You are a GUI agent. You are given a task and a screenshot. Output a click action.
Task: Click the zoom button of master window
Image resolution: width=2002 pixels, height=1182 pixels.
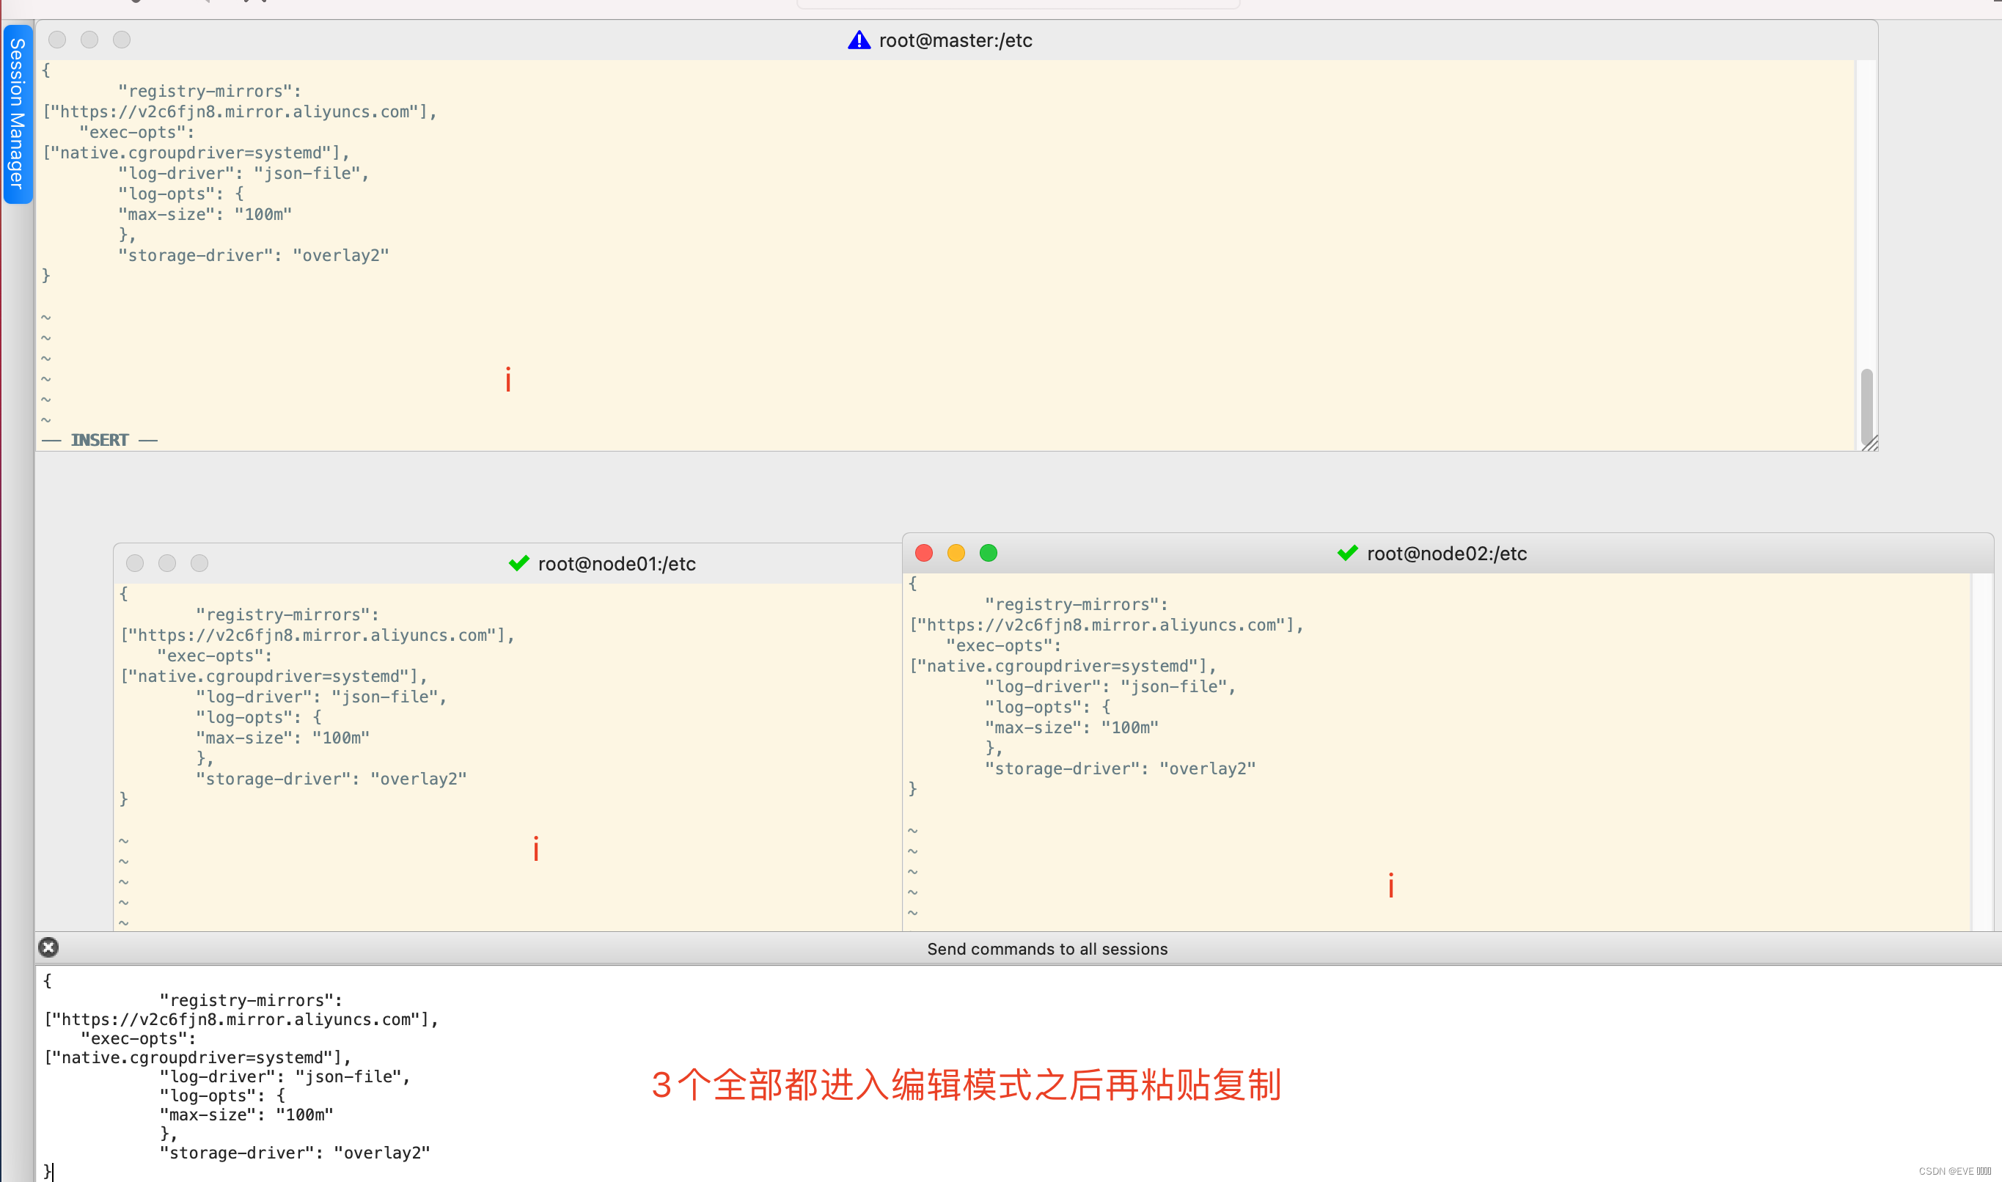click(x=121, y=40)
